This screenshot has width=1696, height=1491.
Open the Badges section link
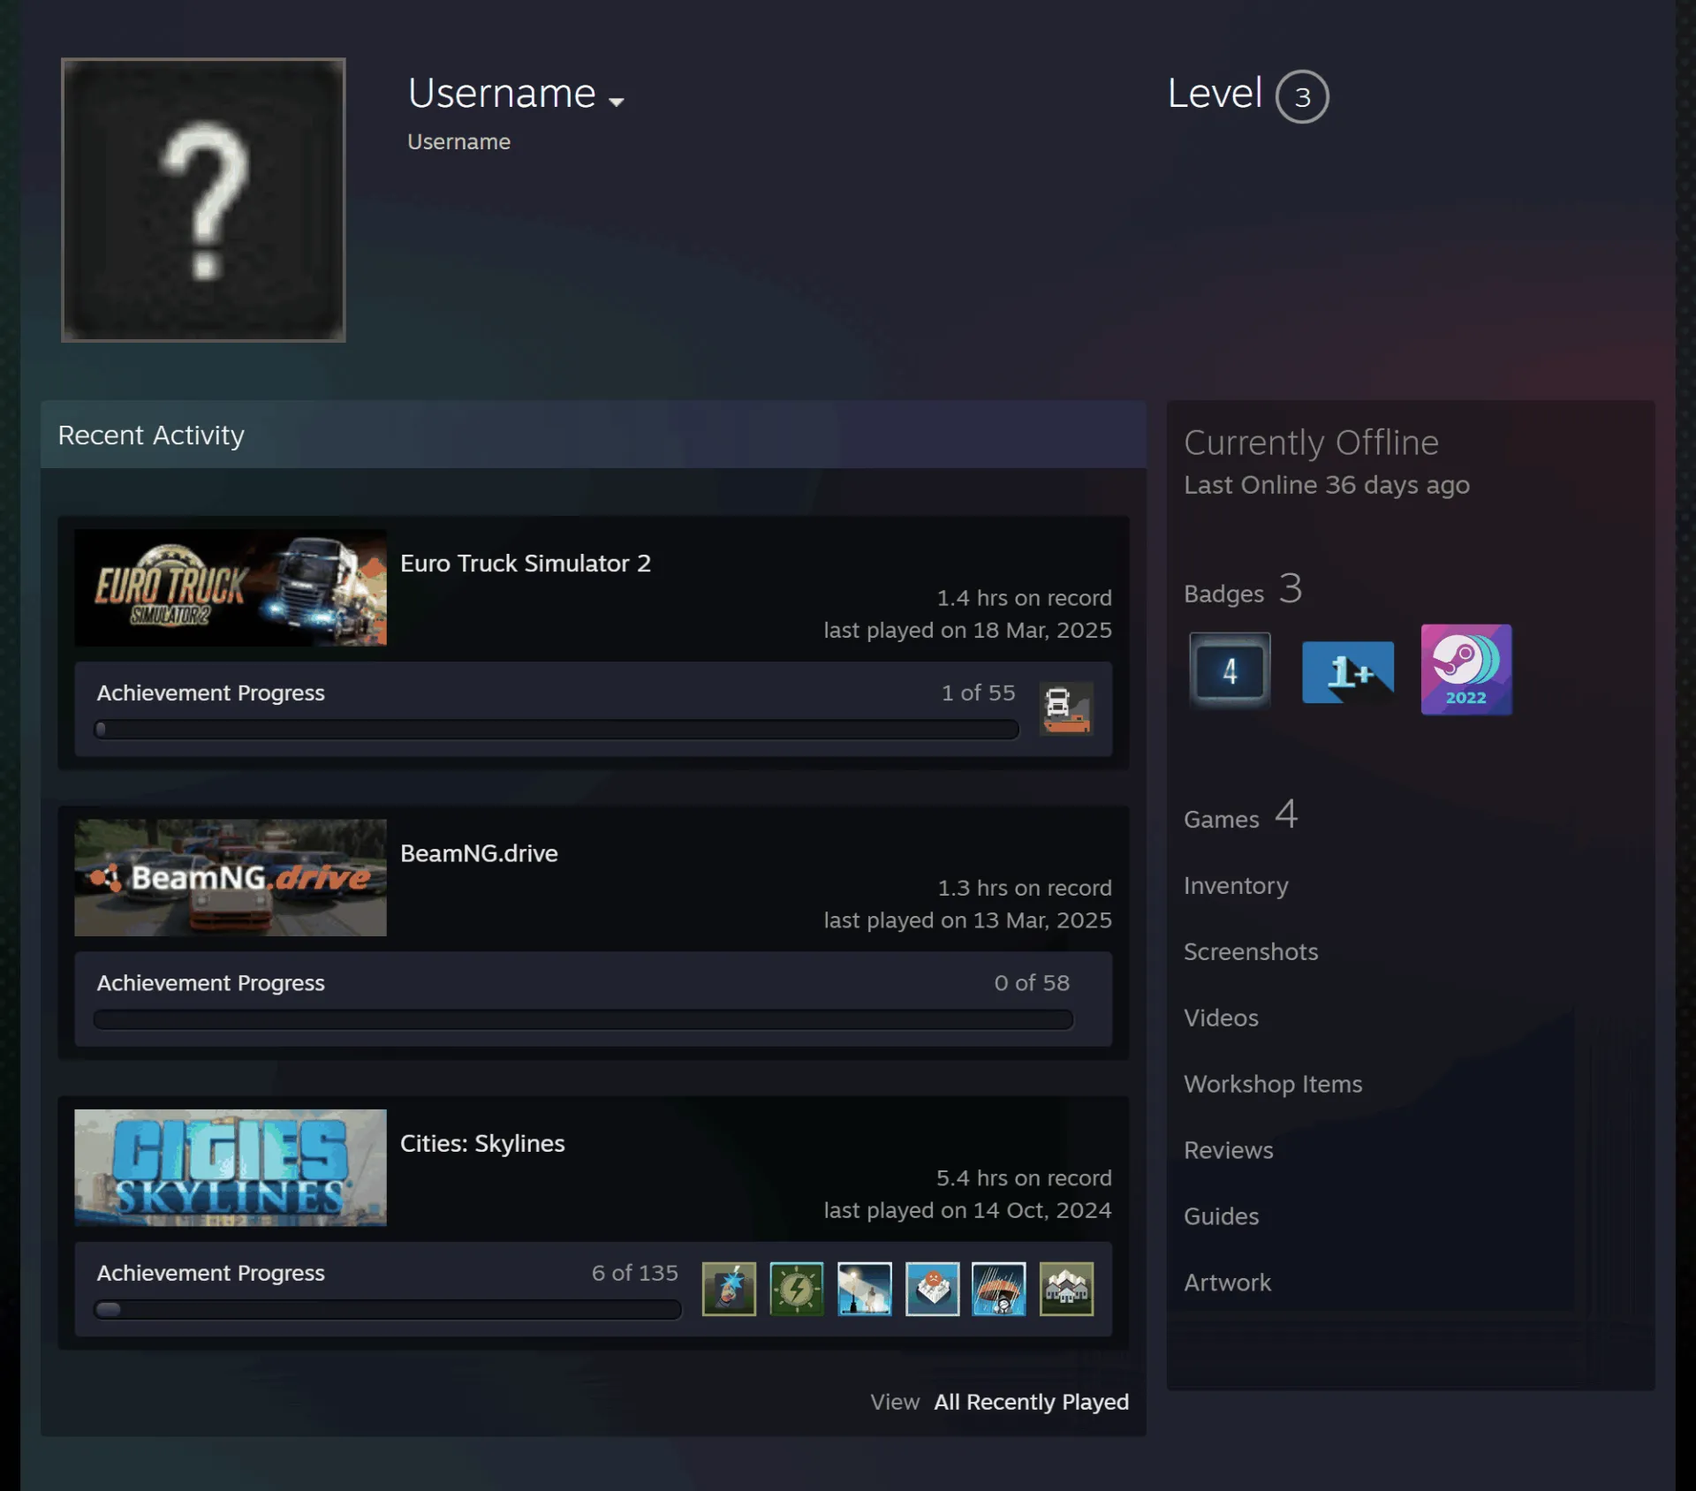(x=1243, y=589)
